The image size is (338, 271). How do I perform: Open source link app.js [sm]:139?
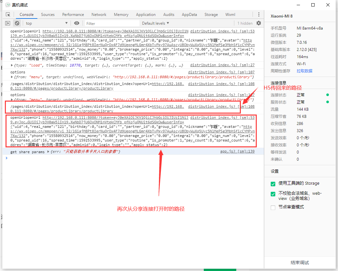click(x=237, y=151)
